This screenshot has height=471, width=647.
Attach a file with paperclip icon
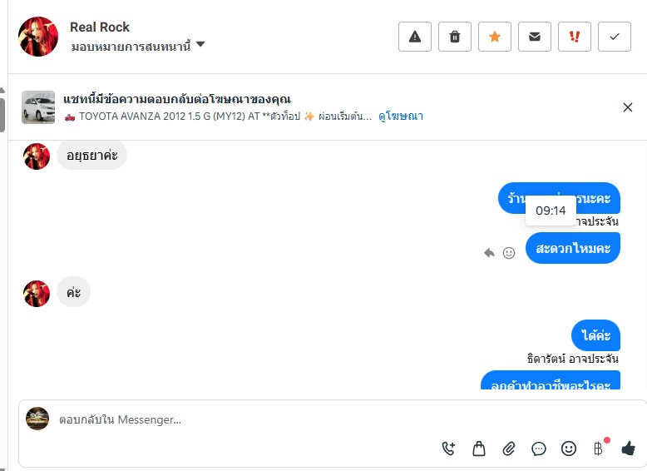click(x=509, y=449)
